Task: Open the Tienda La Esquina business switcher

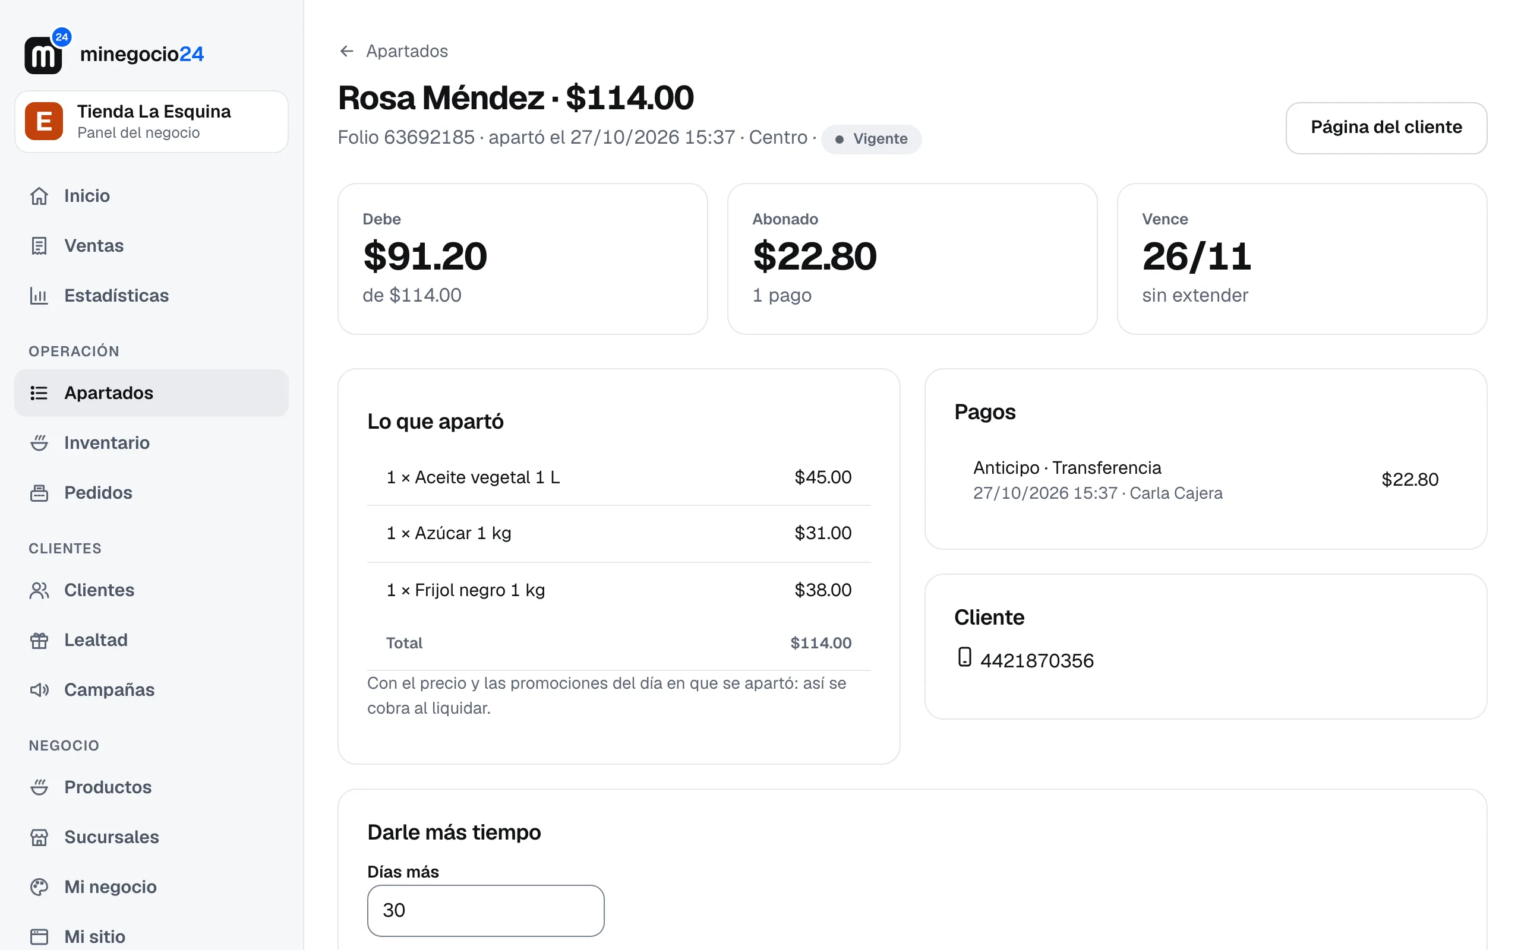Action: 152,121
